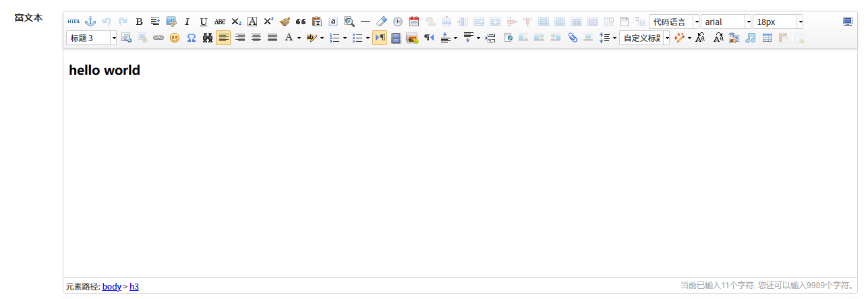Screen dimensions: 866x299
Task: Open the special characters Omega tool
Action: [191, 38]
